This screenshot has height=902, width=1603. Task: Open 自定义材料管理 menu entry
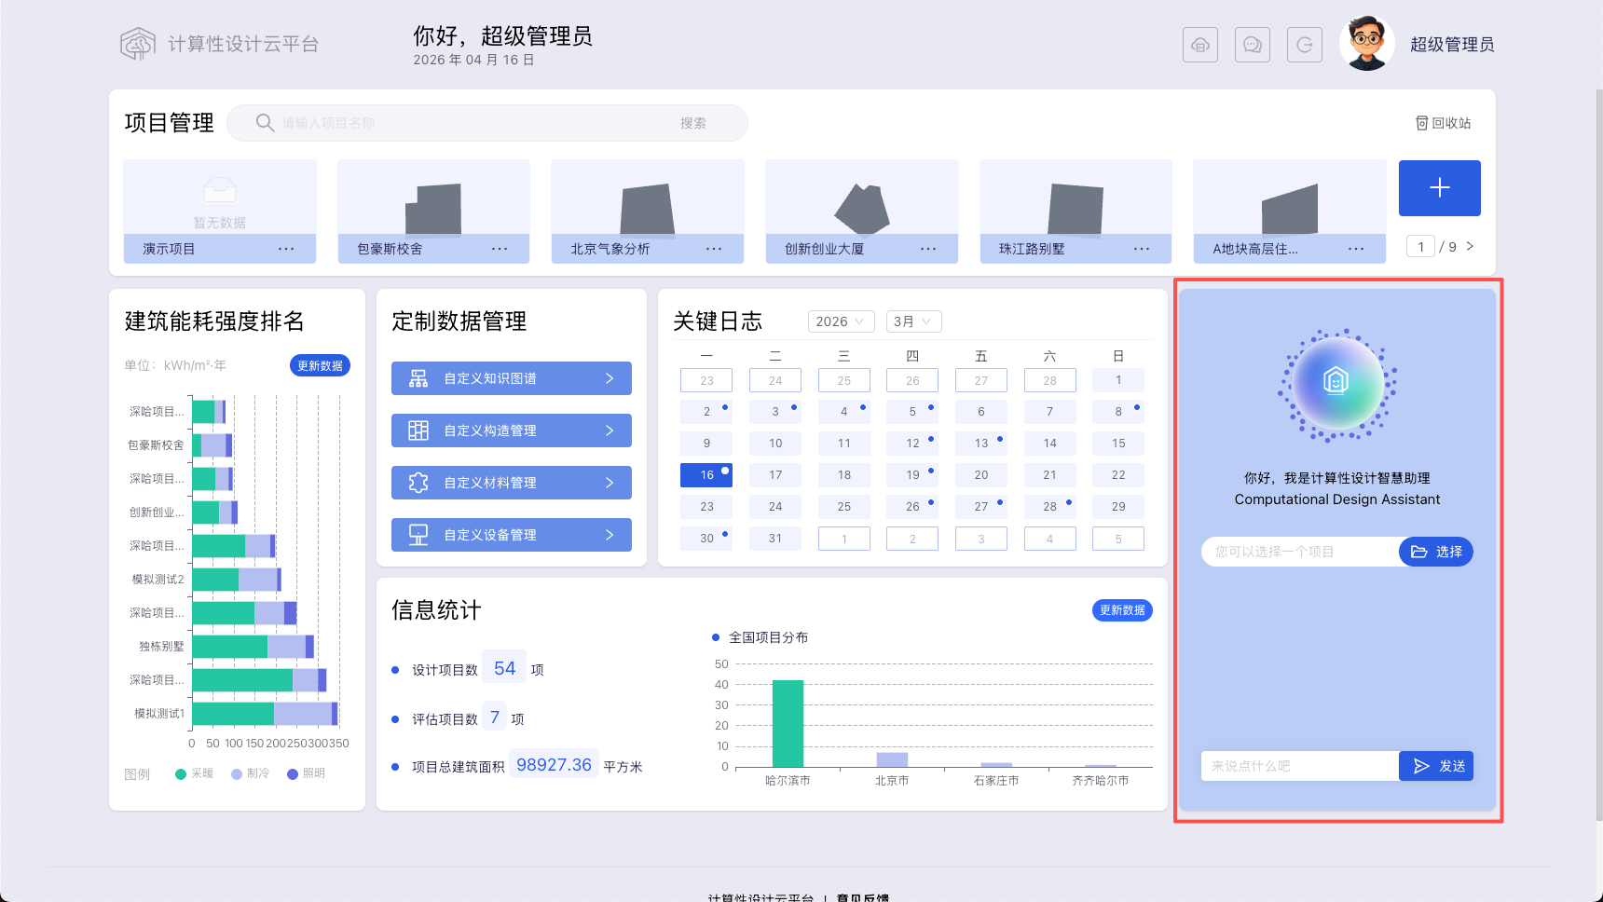512,483
